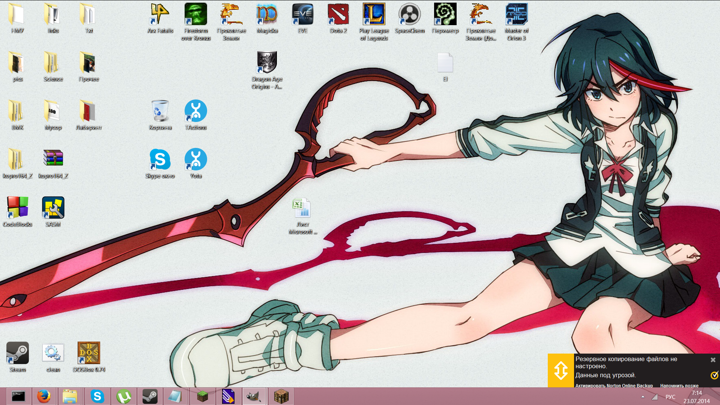Open the pics folder
Viewport: 720px width, 405px height.
click(x=17, y=66)
